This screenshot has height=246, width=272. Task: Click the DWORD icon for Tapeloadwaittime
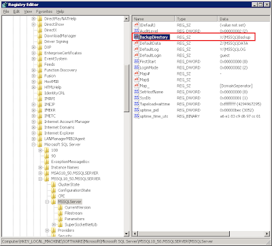[137, 104]
